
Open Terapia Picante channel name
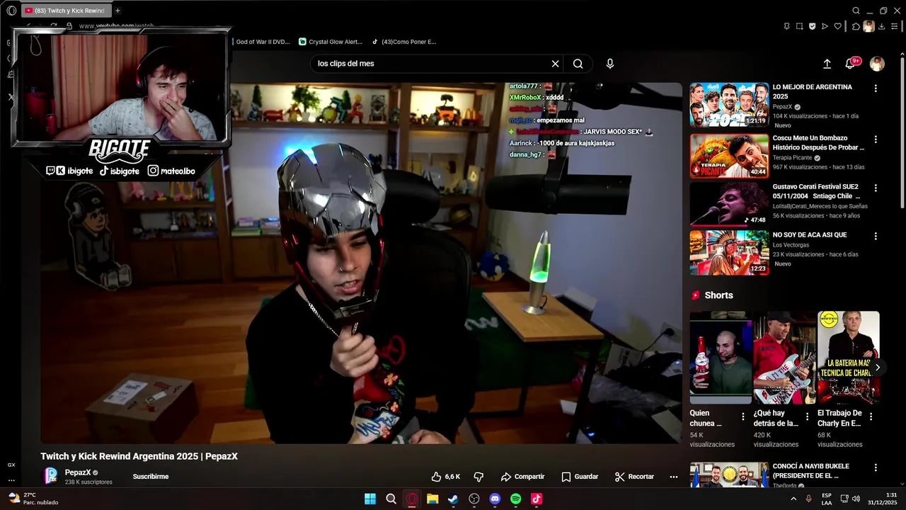coord(793,158)
